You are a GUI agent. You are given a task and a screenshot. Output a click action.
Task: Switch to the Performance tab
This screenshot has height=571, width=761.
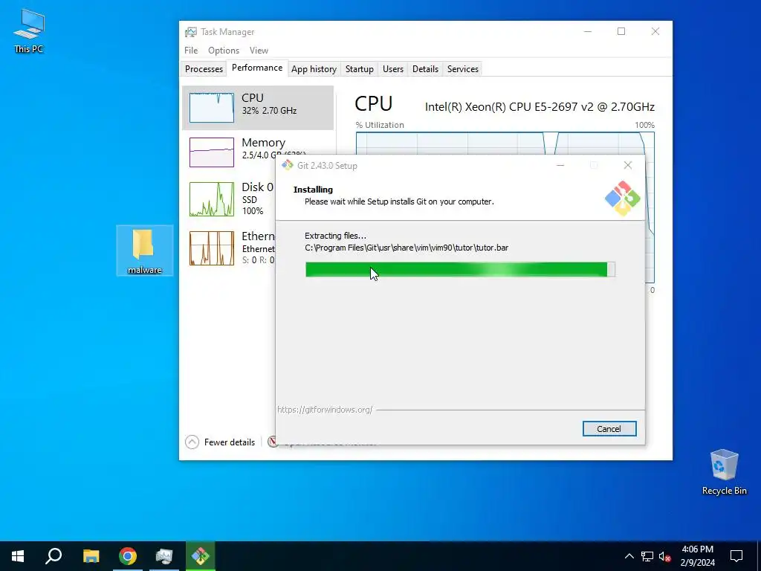[x=257, y=68]
